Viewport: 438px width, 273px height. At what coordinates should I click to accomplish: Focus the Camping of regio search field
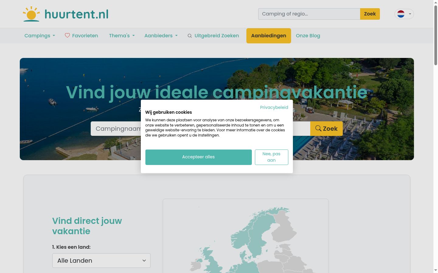309,14
